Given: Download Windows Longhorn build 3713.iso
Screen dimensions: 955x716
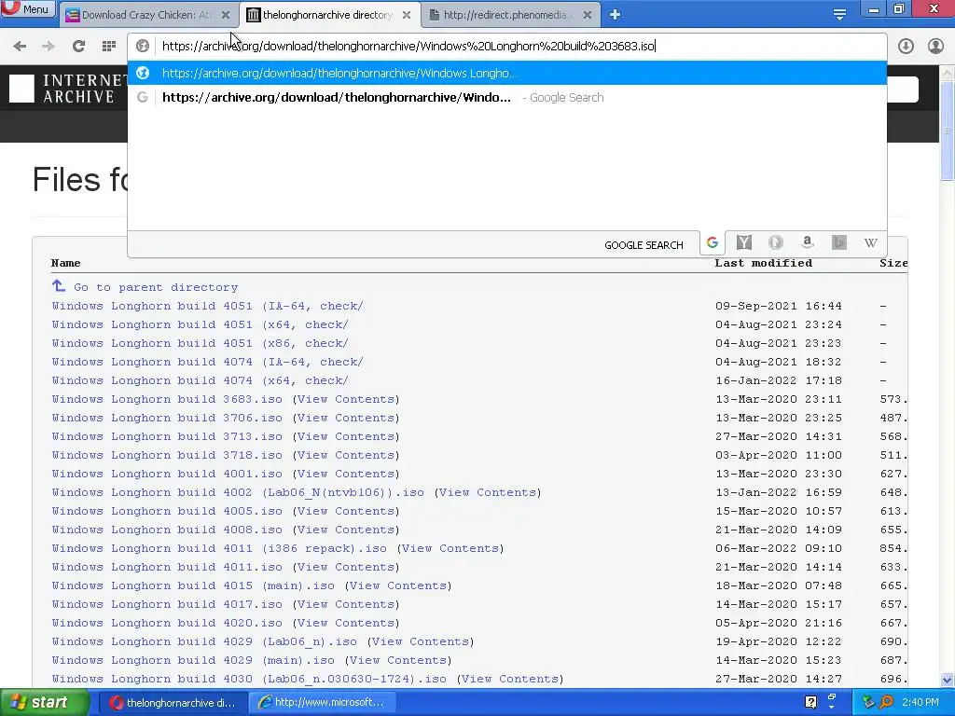Looking at the screenshot, I should 167,436.
